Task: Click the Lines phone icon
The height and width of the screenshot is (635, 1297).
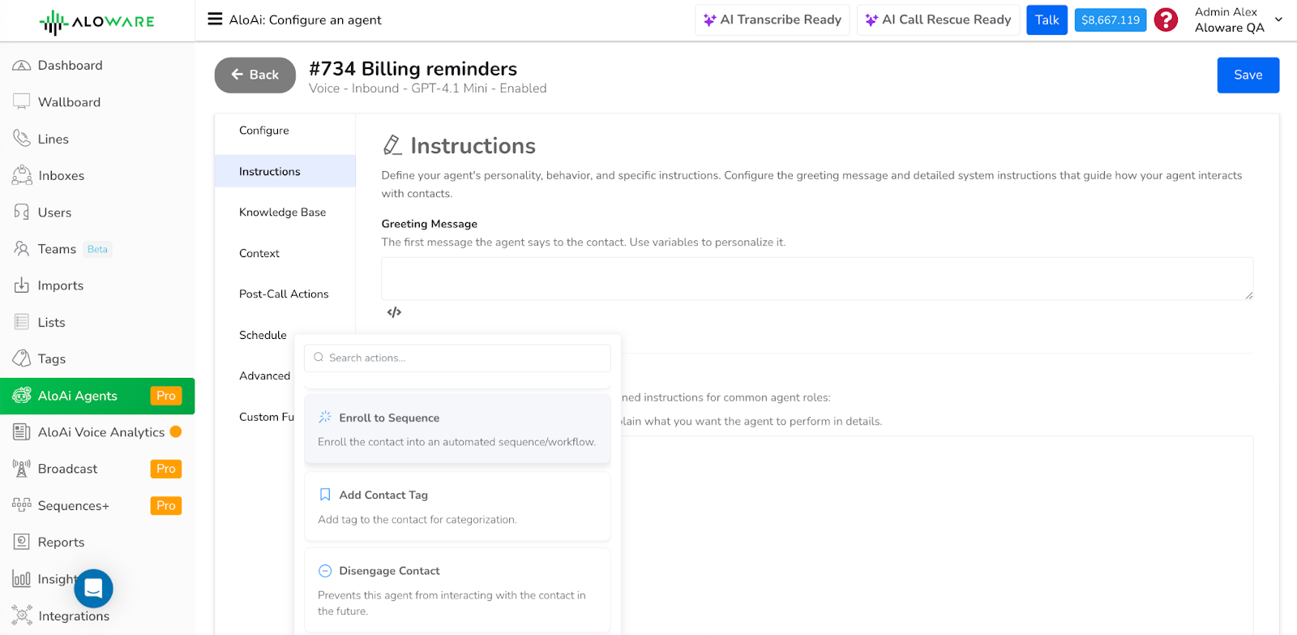Action: tap(22, 139)
